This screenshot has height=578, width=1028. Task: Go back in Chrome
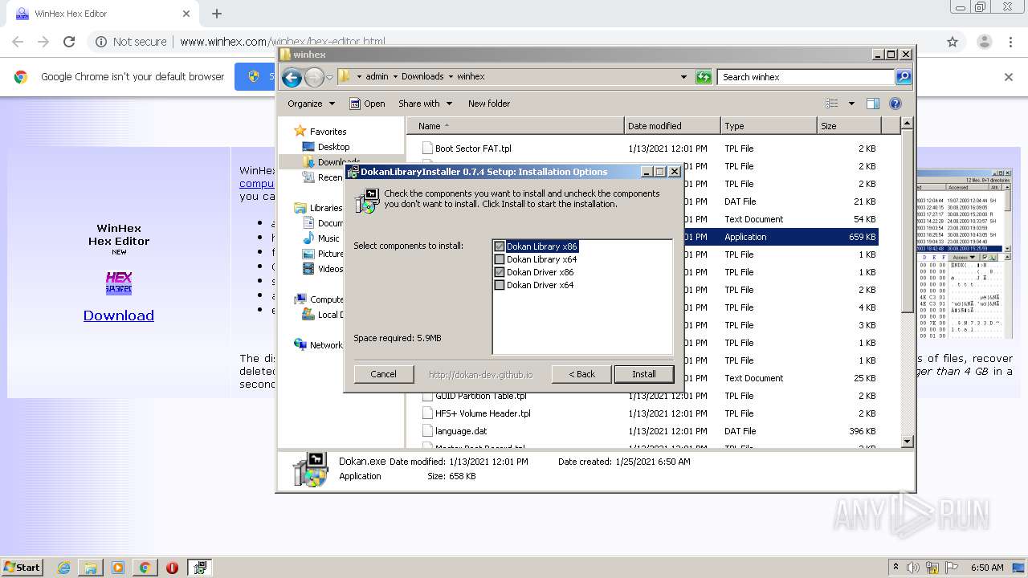coord(18,42)
